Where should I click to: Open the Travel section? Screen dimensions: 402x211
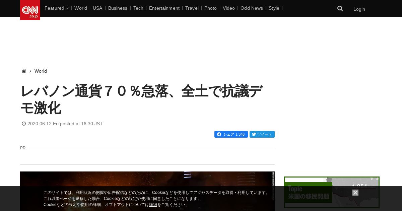pos(192,8)
